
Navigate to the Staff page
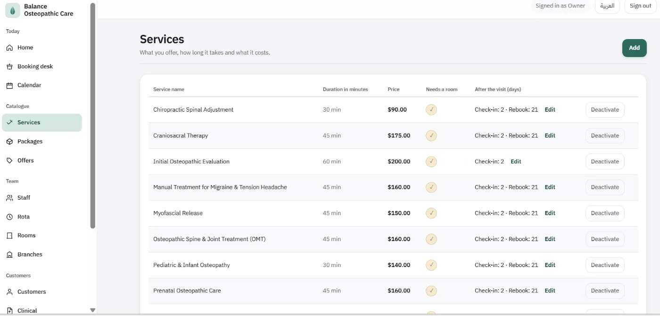(42, 198)
